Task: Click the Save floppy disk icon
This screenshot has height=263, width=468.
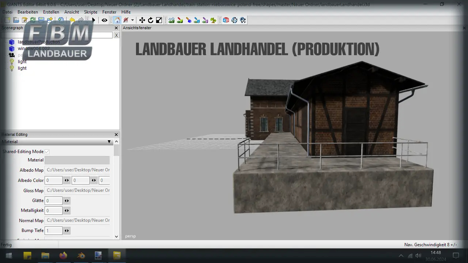Action: (41, 20)
